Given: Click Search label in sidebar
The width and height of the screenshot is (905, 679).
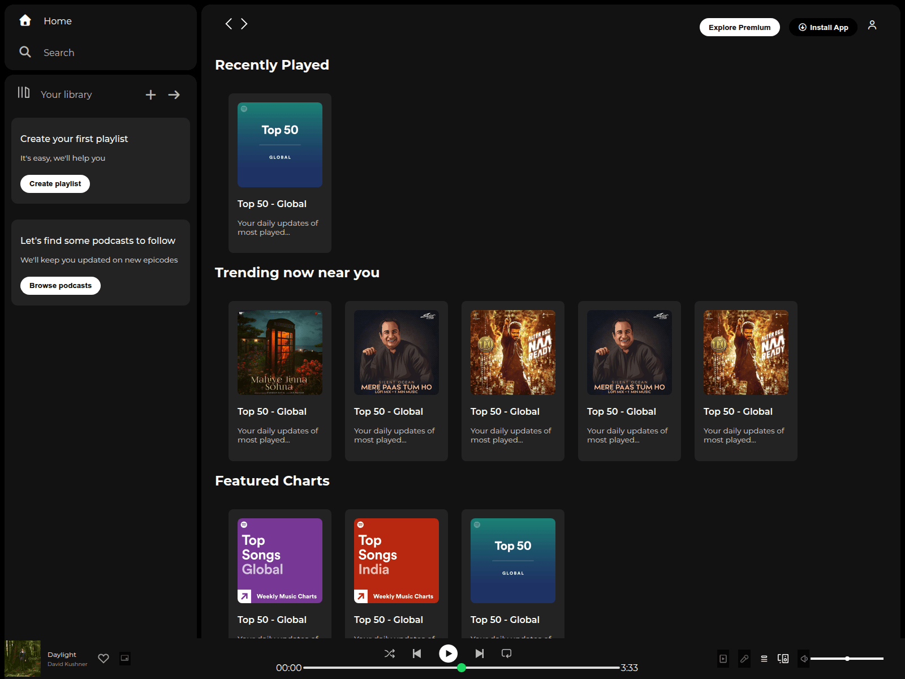Looking at the screenshot, I should (x=59, y=53).
